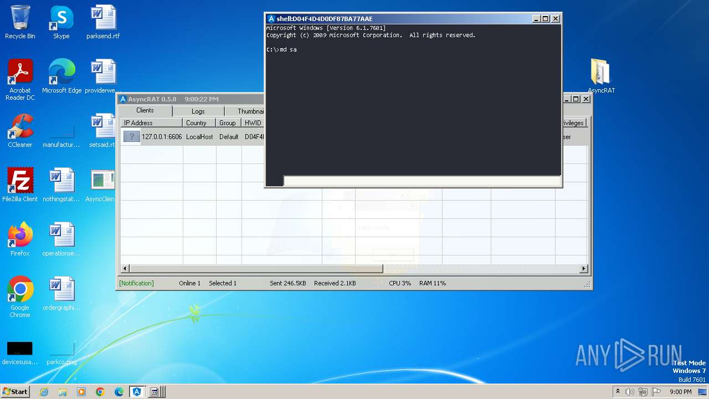This screenshot has height=399, width=709.
Task: Click the Chrome icon in taskbar
Action: pos(100,392)
